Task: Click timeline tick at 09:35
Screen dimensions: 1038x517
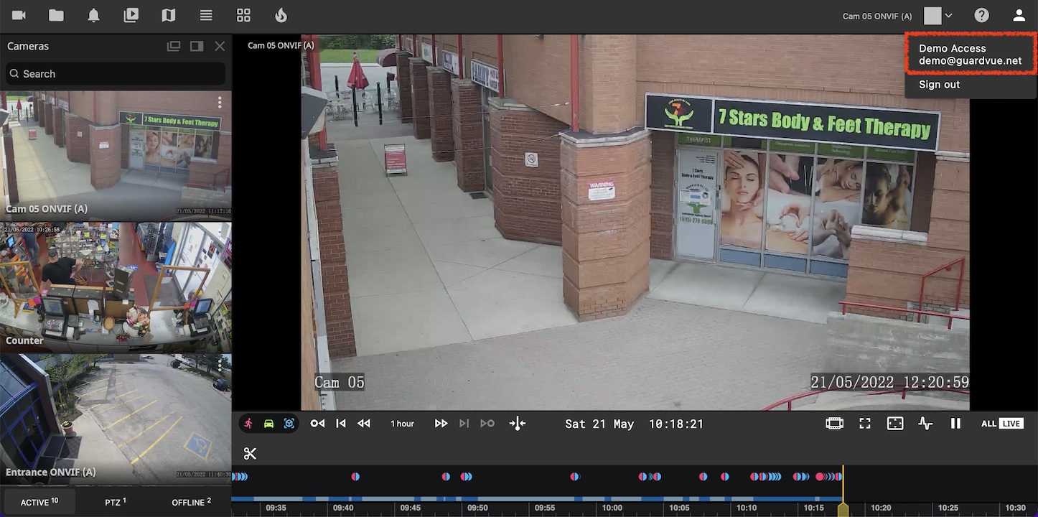Action: click(276, 508)
